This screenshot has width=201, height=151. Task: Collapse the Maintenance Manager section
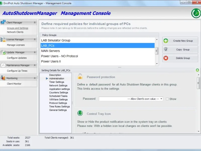tap(35, 65)
